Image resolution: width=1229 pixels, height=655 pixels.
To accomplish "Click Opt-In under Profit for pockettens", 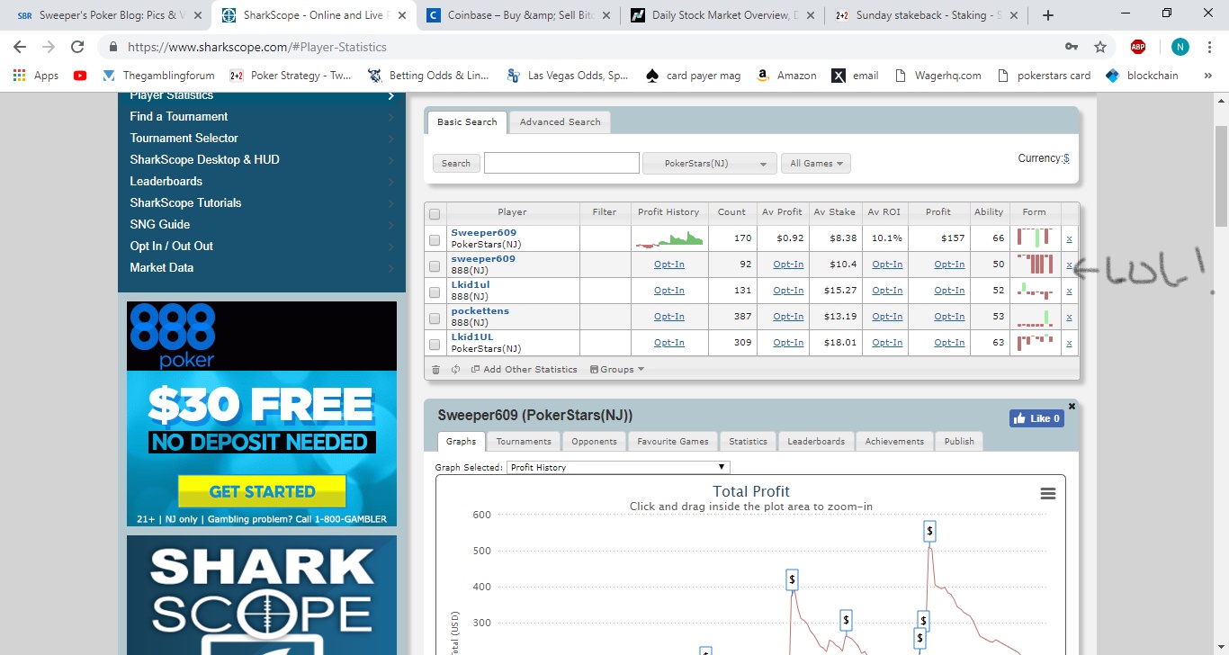I will tap(949, 317).
